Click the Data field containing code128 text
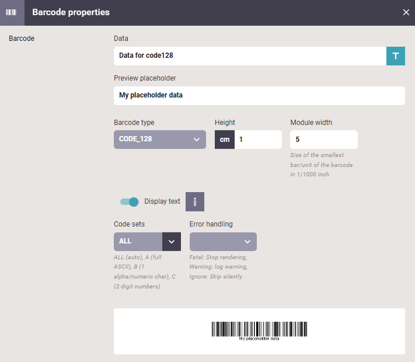This screenshot has width=415, height=362. (250, 56)
